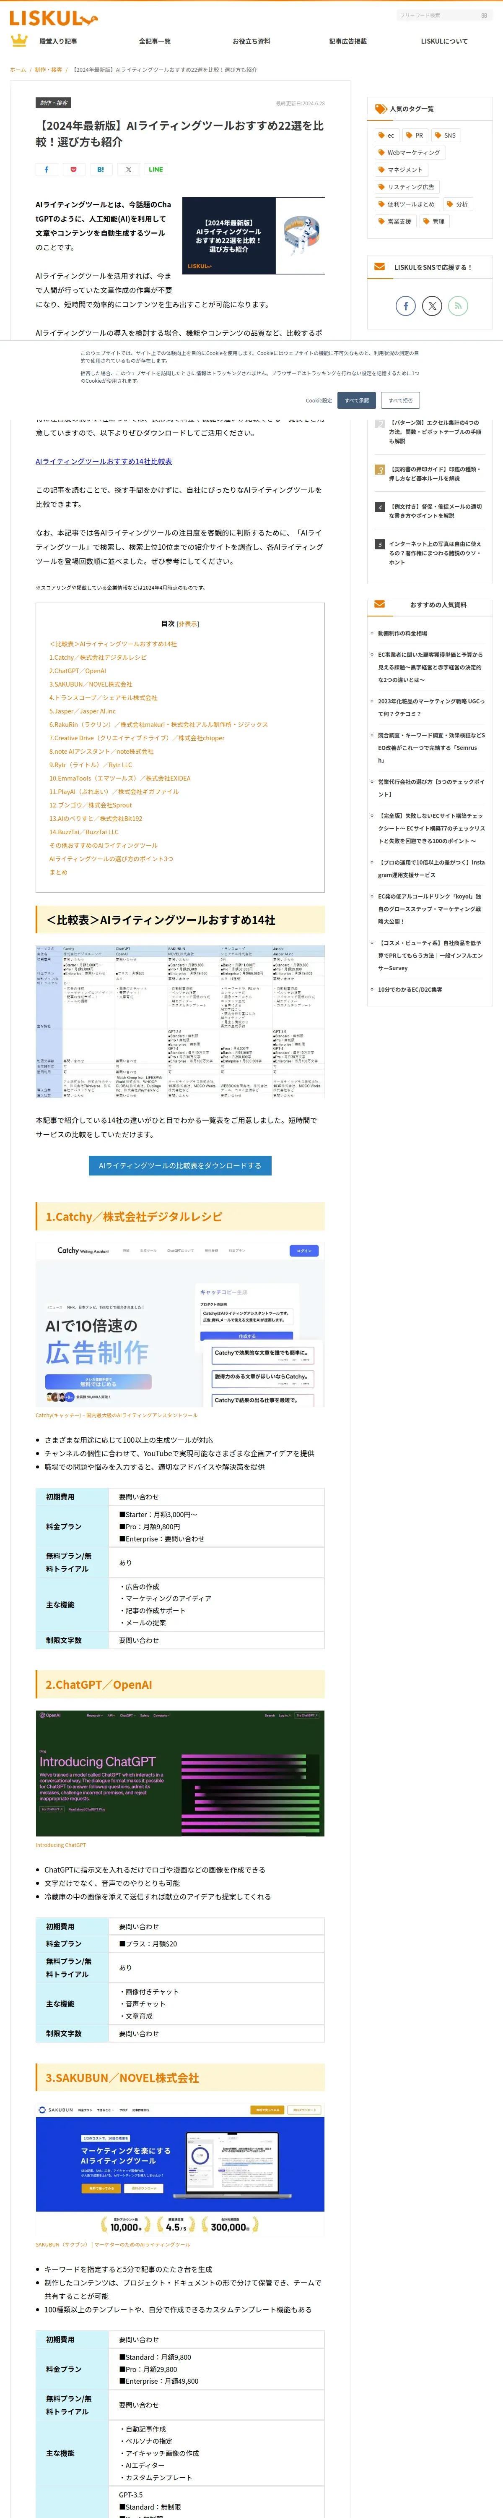Accept all cookies with すべて承諾
503x2518 pixels.
click(356, 400)
